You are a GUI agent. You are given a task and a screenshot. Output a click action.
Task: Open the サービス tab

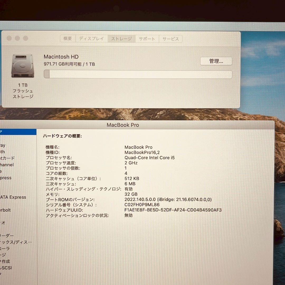171,39
